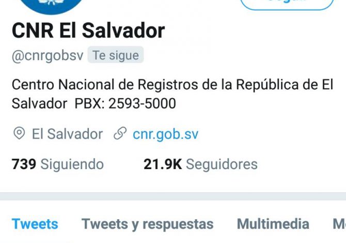Tap the gray divider above tabs
Image resolution: width=346 pixels, height=243 pixels.
173,196
